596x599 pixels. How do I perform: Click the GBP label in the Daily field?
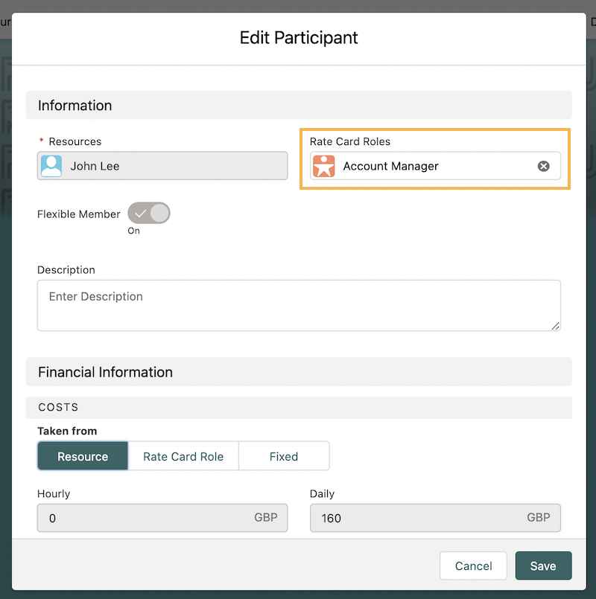tap(539, 518)
